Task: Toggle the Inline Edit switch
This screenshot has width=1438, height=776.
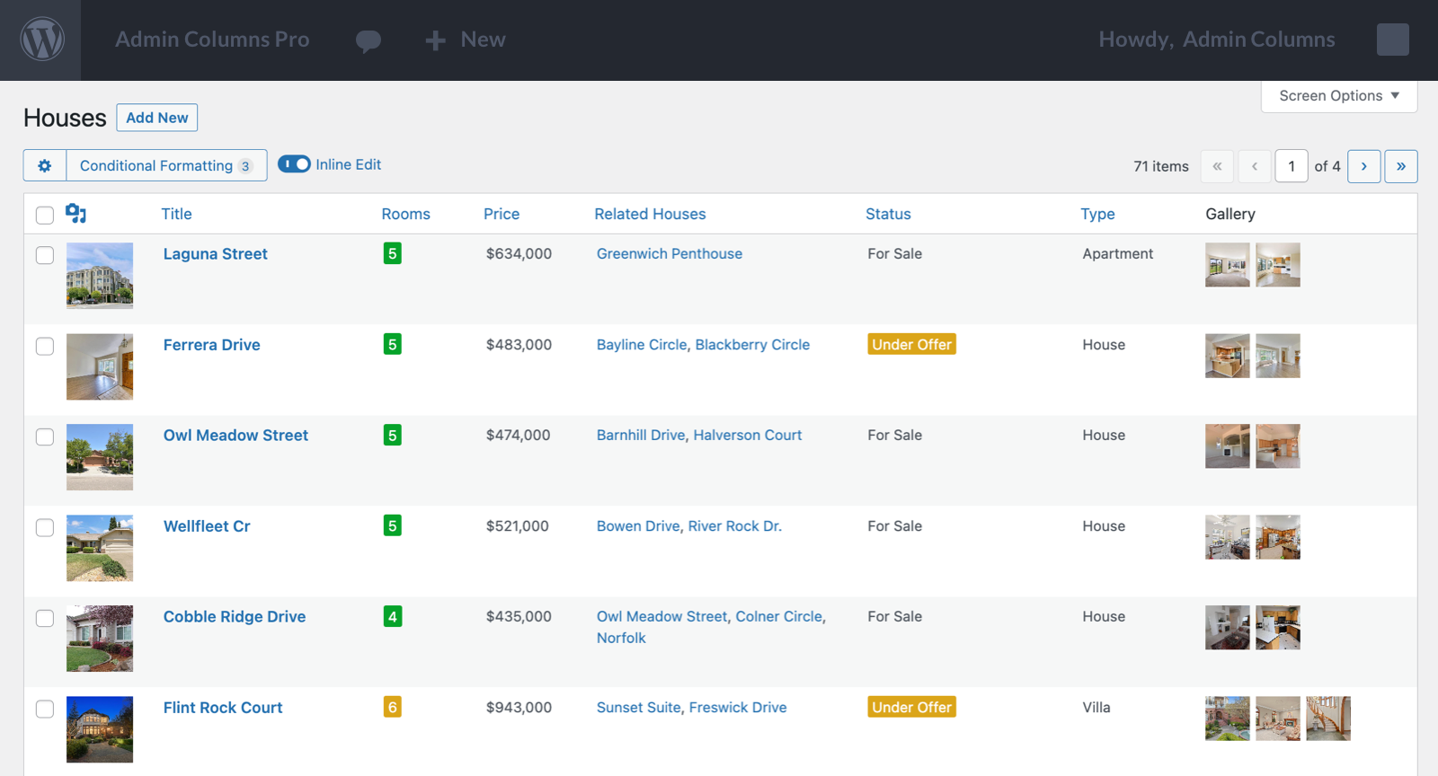Action: tap(294, 164)
